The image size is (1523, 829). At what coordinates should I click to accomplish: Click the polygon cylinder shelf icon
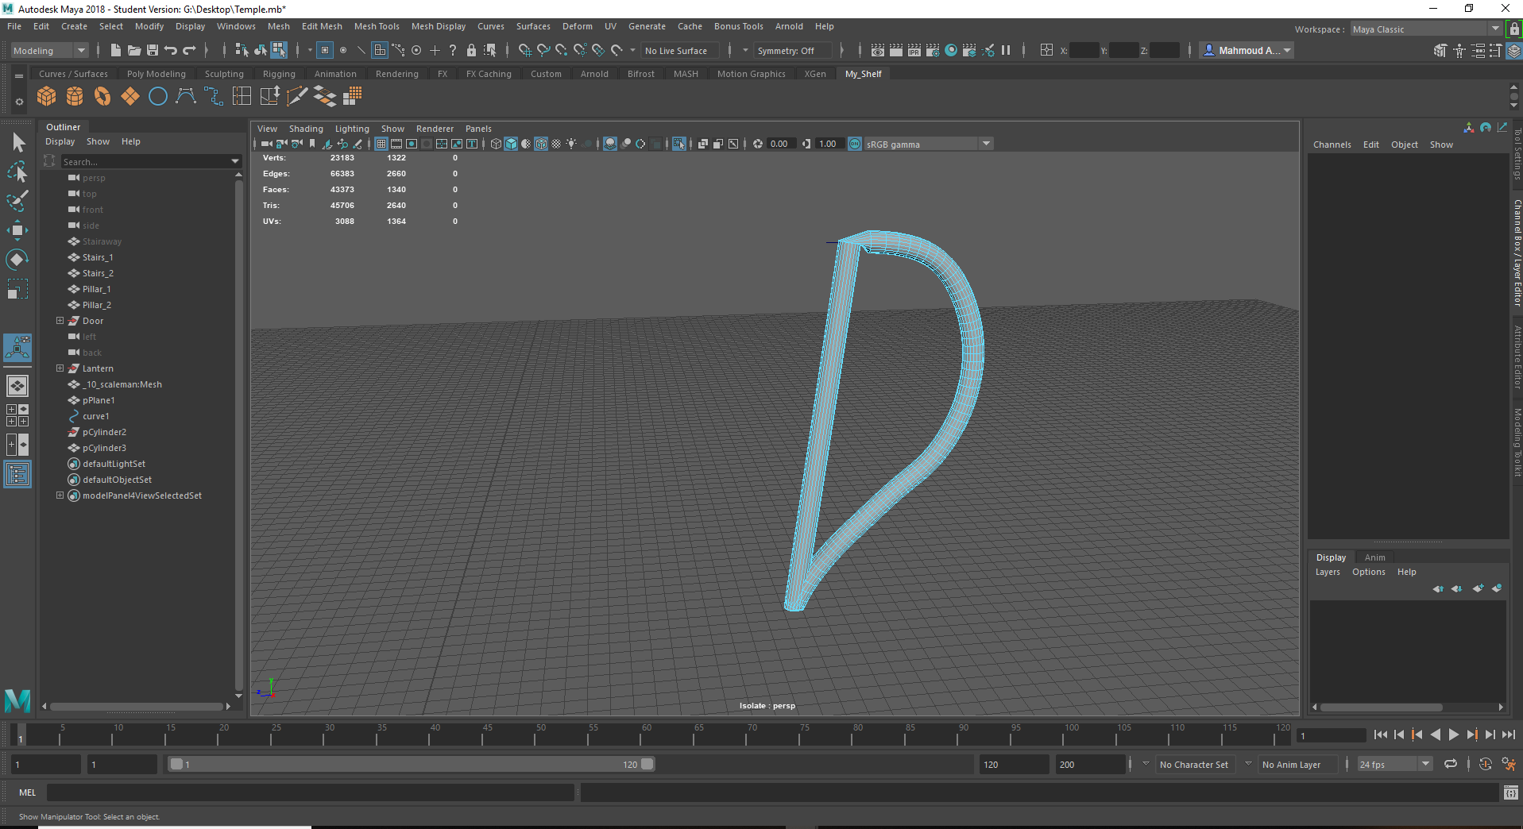pyautogui.click(x=75, y=97)
